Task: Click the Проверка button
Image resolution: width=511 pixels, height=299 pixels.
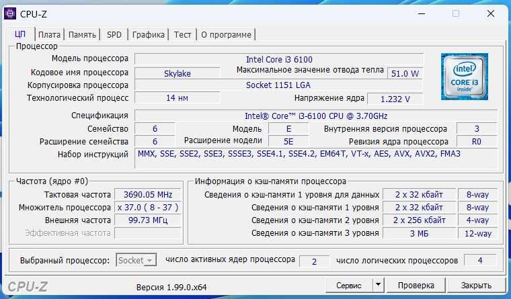Action: click(416, 286)
